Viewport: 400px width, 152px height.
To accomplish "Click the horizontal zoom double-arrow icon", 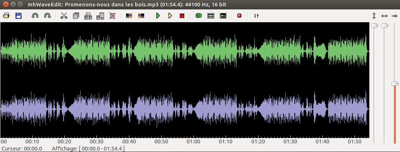I will pos(384,16).
